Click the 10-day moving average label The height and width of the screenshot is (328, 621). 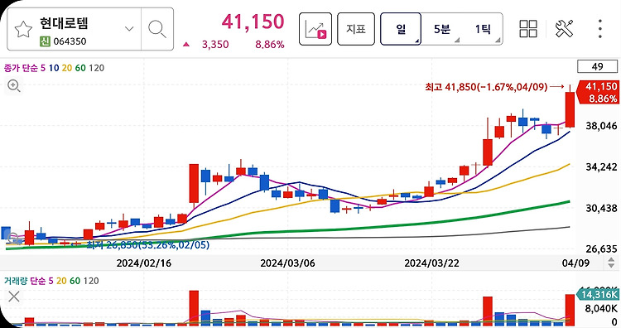(x=54, y=68)
